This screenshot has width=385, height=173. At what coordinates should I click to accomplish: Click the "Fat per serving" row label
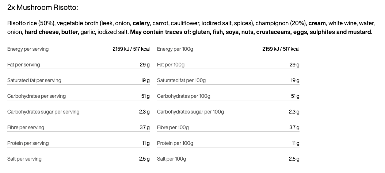pos(24,65)
